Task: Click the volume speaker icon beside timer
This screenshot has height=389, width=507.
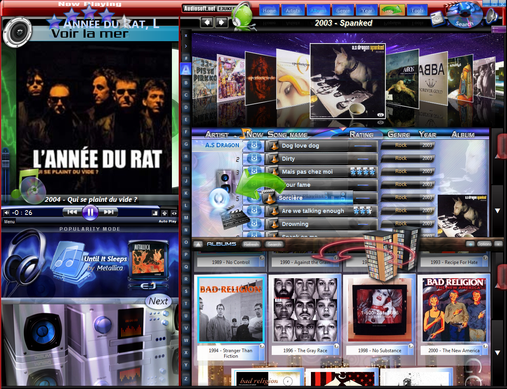Action: [x=6, y=213]
